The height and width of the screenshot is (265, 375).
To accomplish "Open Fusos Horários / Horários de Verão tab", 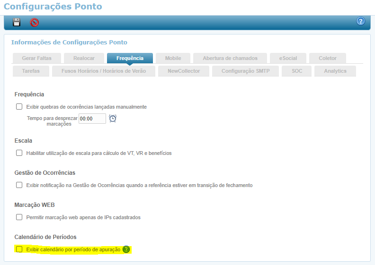I will [103, 71].
